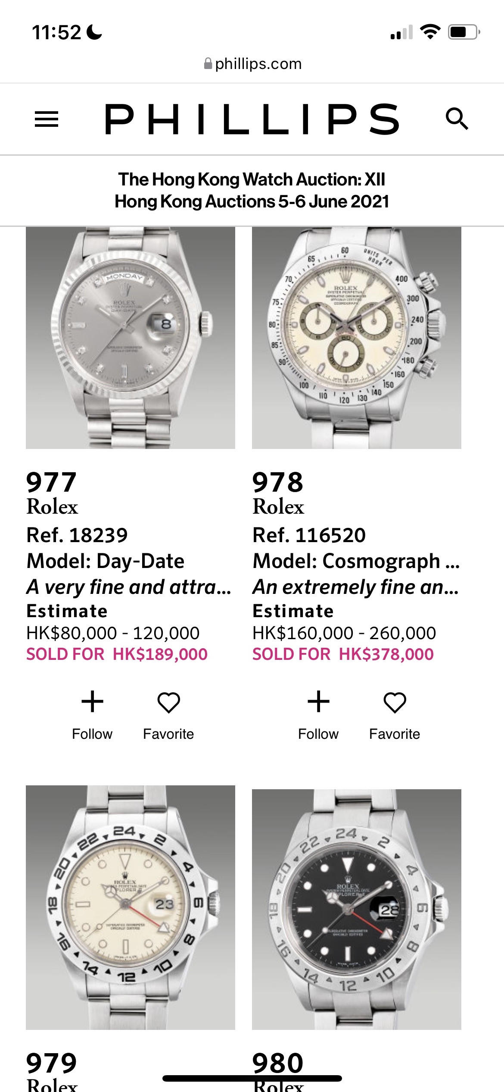
Task: View the cream-dial Explorer II lot 979 image
Action: [131, 907]
